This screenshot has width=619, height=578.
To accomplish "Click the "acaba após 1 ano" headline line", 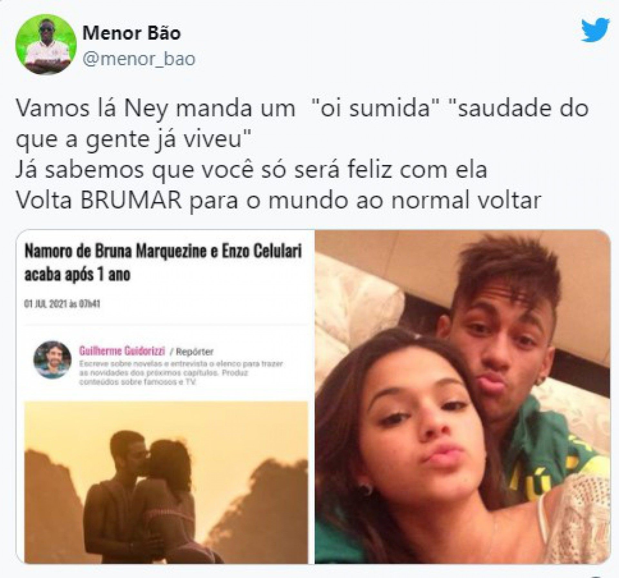I will [x=77, y=275].
